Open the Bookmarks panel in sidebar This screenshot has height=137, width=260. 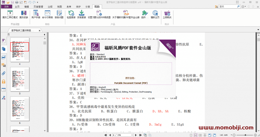click(x=4, y=41)
